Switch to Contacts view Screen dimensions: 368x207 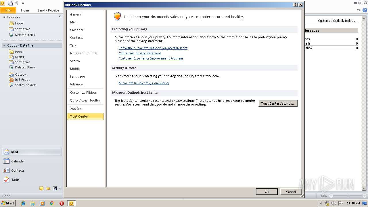coord(32,170)
